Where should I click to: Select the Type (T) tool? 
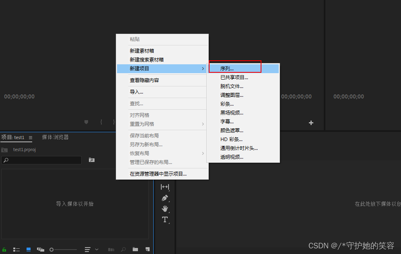165,219
